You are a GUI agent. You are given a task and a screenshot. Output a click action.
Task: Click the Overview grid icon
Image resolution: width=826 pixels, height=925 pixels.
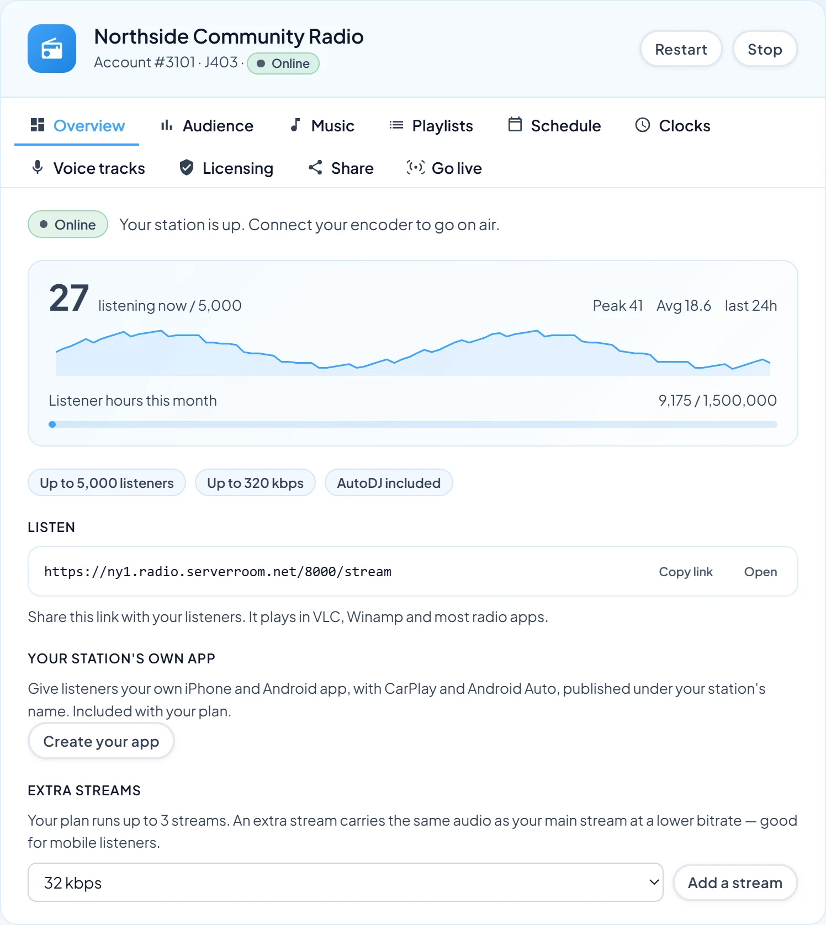(x=38, y=125)
